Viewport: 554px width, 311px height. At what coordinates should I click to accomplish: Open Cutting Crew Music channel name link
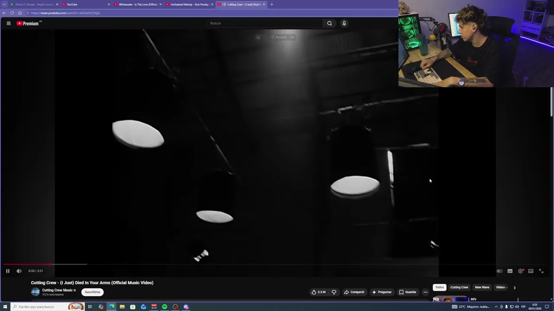[57, 290]
